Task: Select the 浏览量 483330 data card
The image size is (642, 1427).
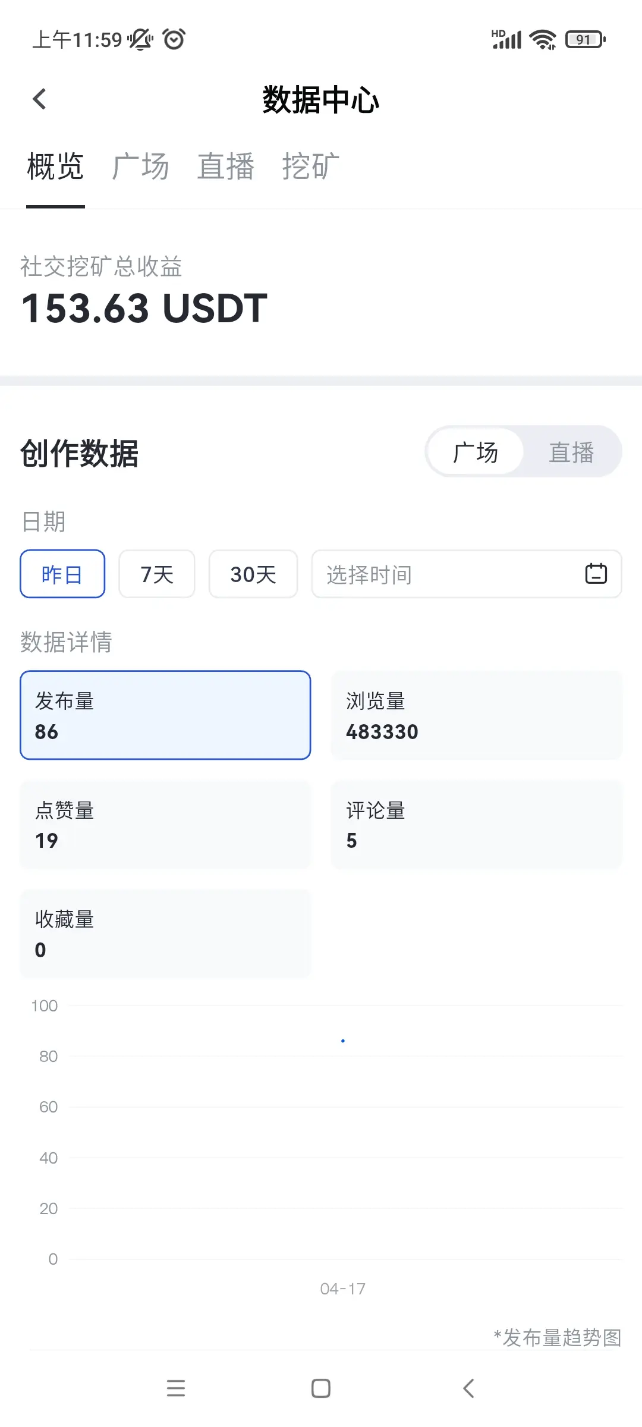Action: pyautogui.click(x=476, y=715)
